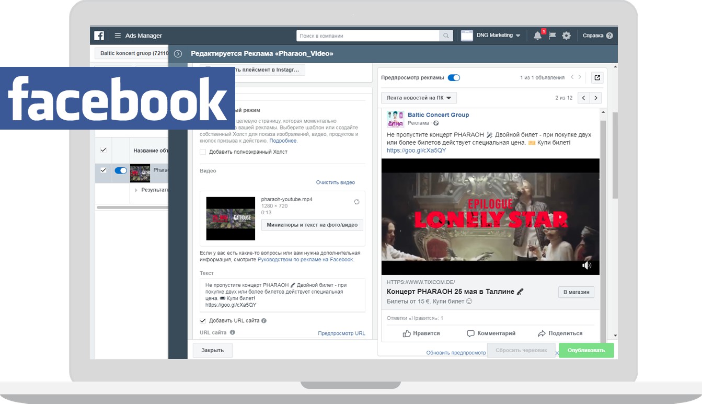This screenshot has height=404, width=702.
Task: Click the Поиск в компании search field
Action: click(368, 36)
